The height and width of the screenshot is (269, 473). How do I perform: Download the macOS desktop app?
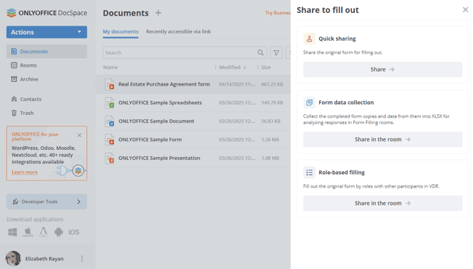(28, 232)
